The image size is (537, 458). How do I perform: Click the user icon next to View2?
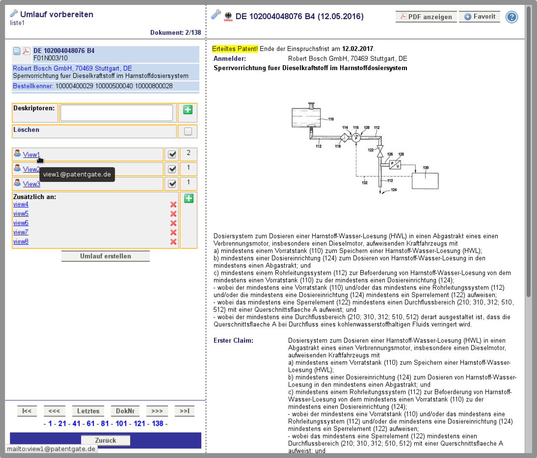pos(17,168)
